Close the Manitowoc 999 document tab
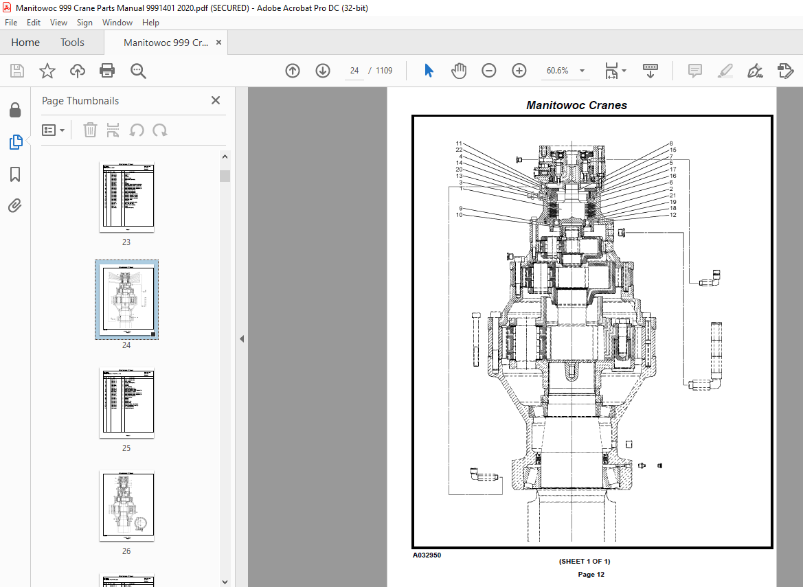This screenshot has height=587, width=803. [218, 43]
